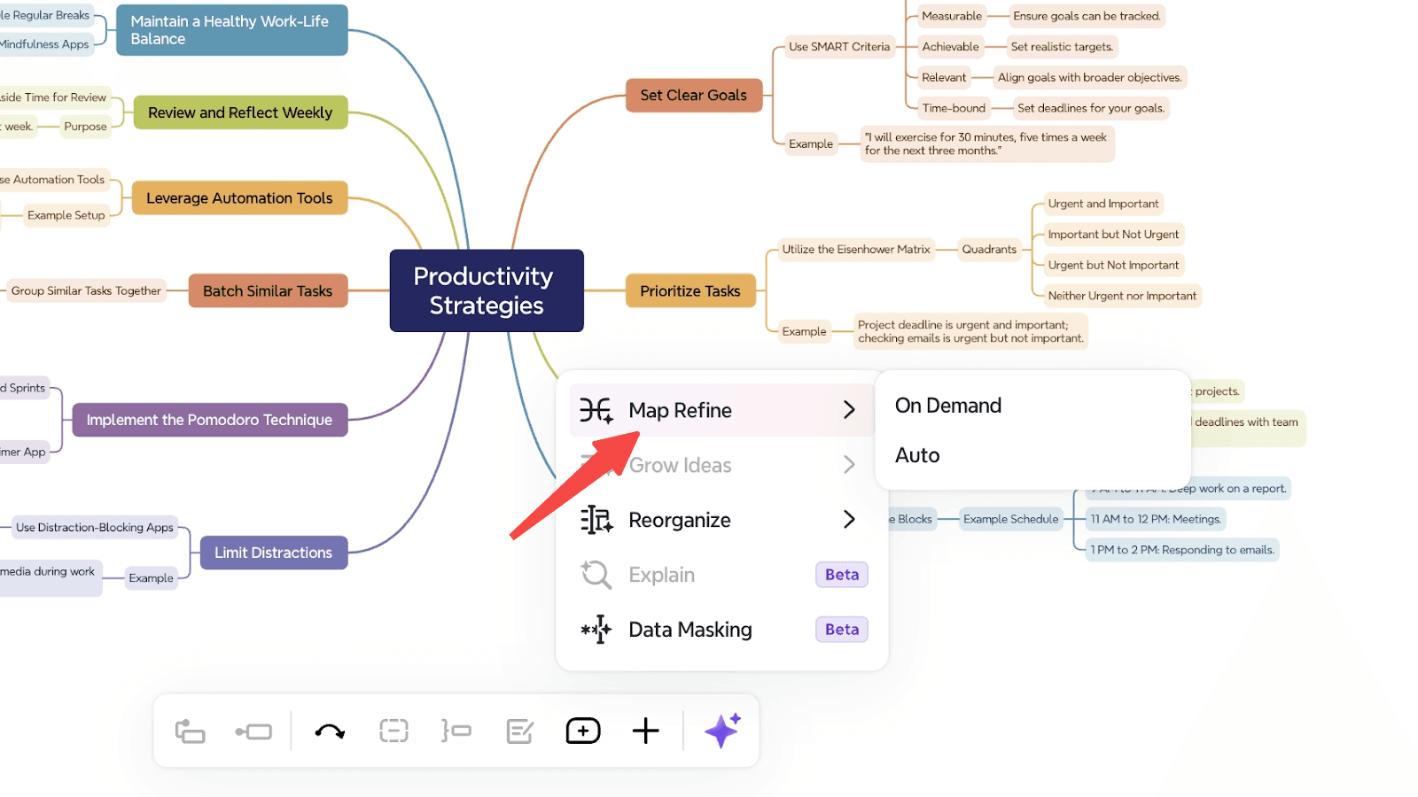This screenshot has width=1418, height=797.
Task: Click 'Ensure goals can be tracked.' node
Action: tap(1087, 16)
